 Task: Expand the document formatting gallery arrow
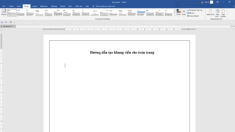pos(174,15)
